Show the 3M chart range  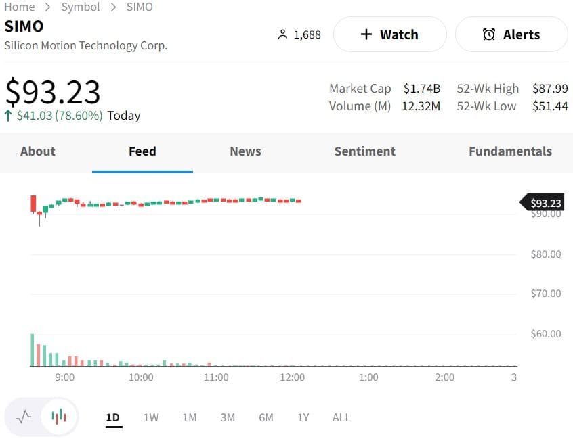pos(228,417)
